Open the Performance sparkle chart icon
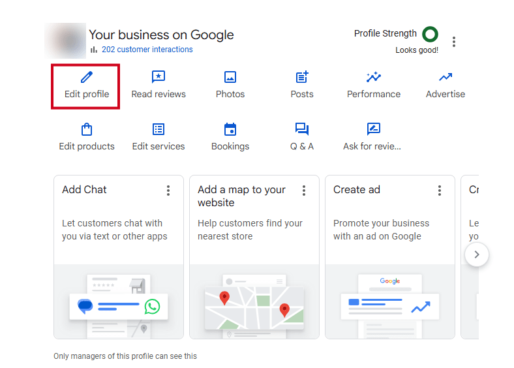The width and height of the screenshot is (514, 368). [374, 77]
